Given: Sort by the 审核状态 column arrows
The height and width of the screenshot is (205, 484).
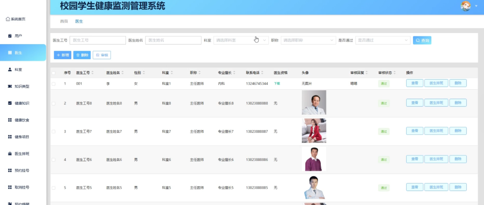Looking at the screenshot, I should (394, 73).
